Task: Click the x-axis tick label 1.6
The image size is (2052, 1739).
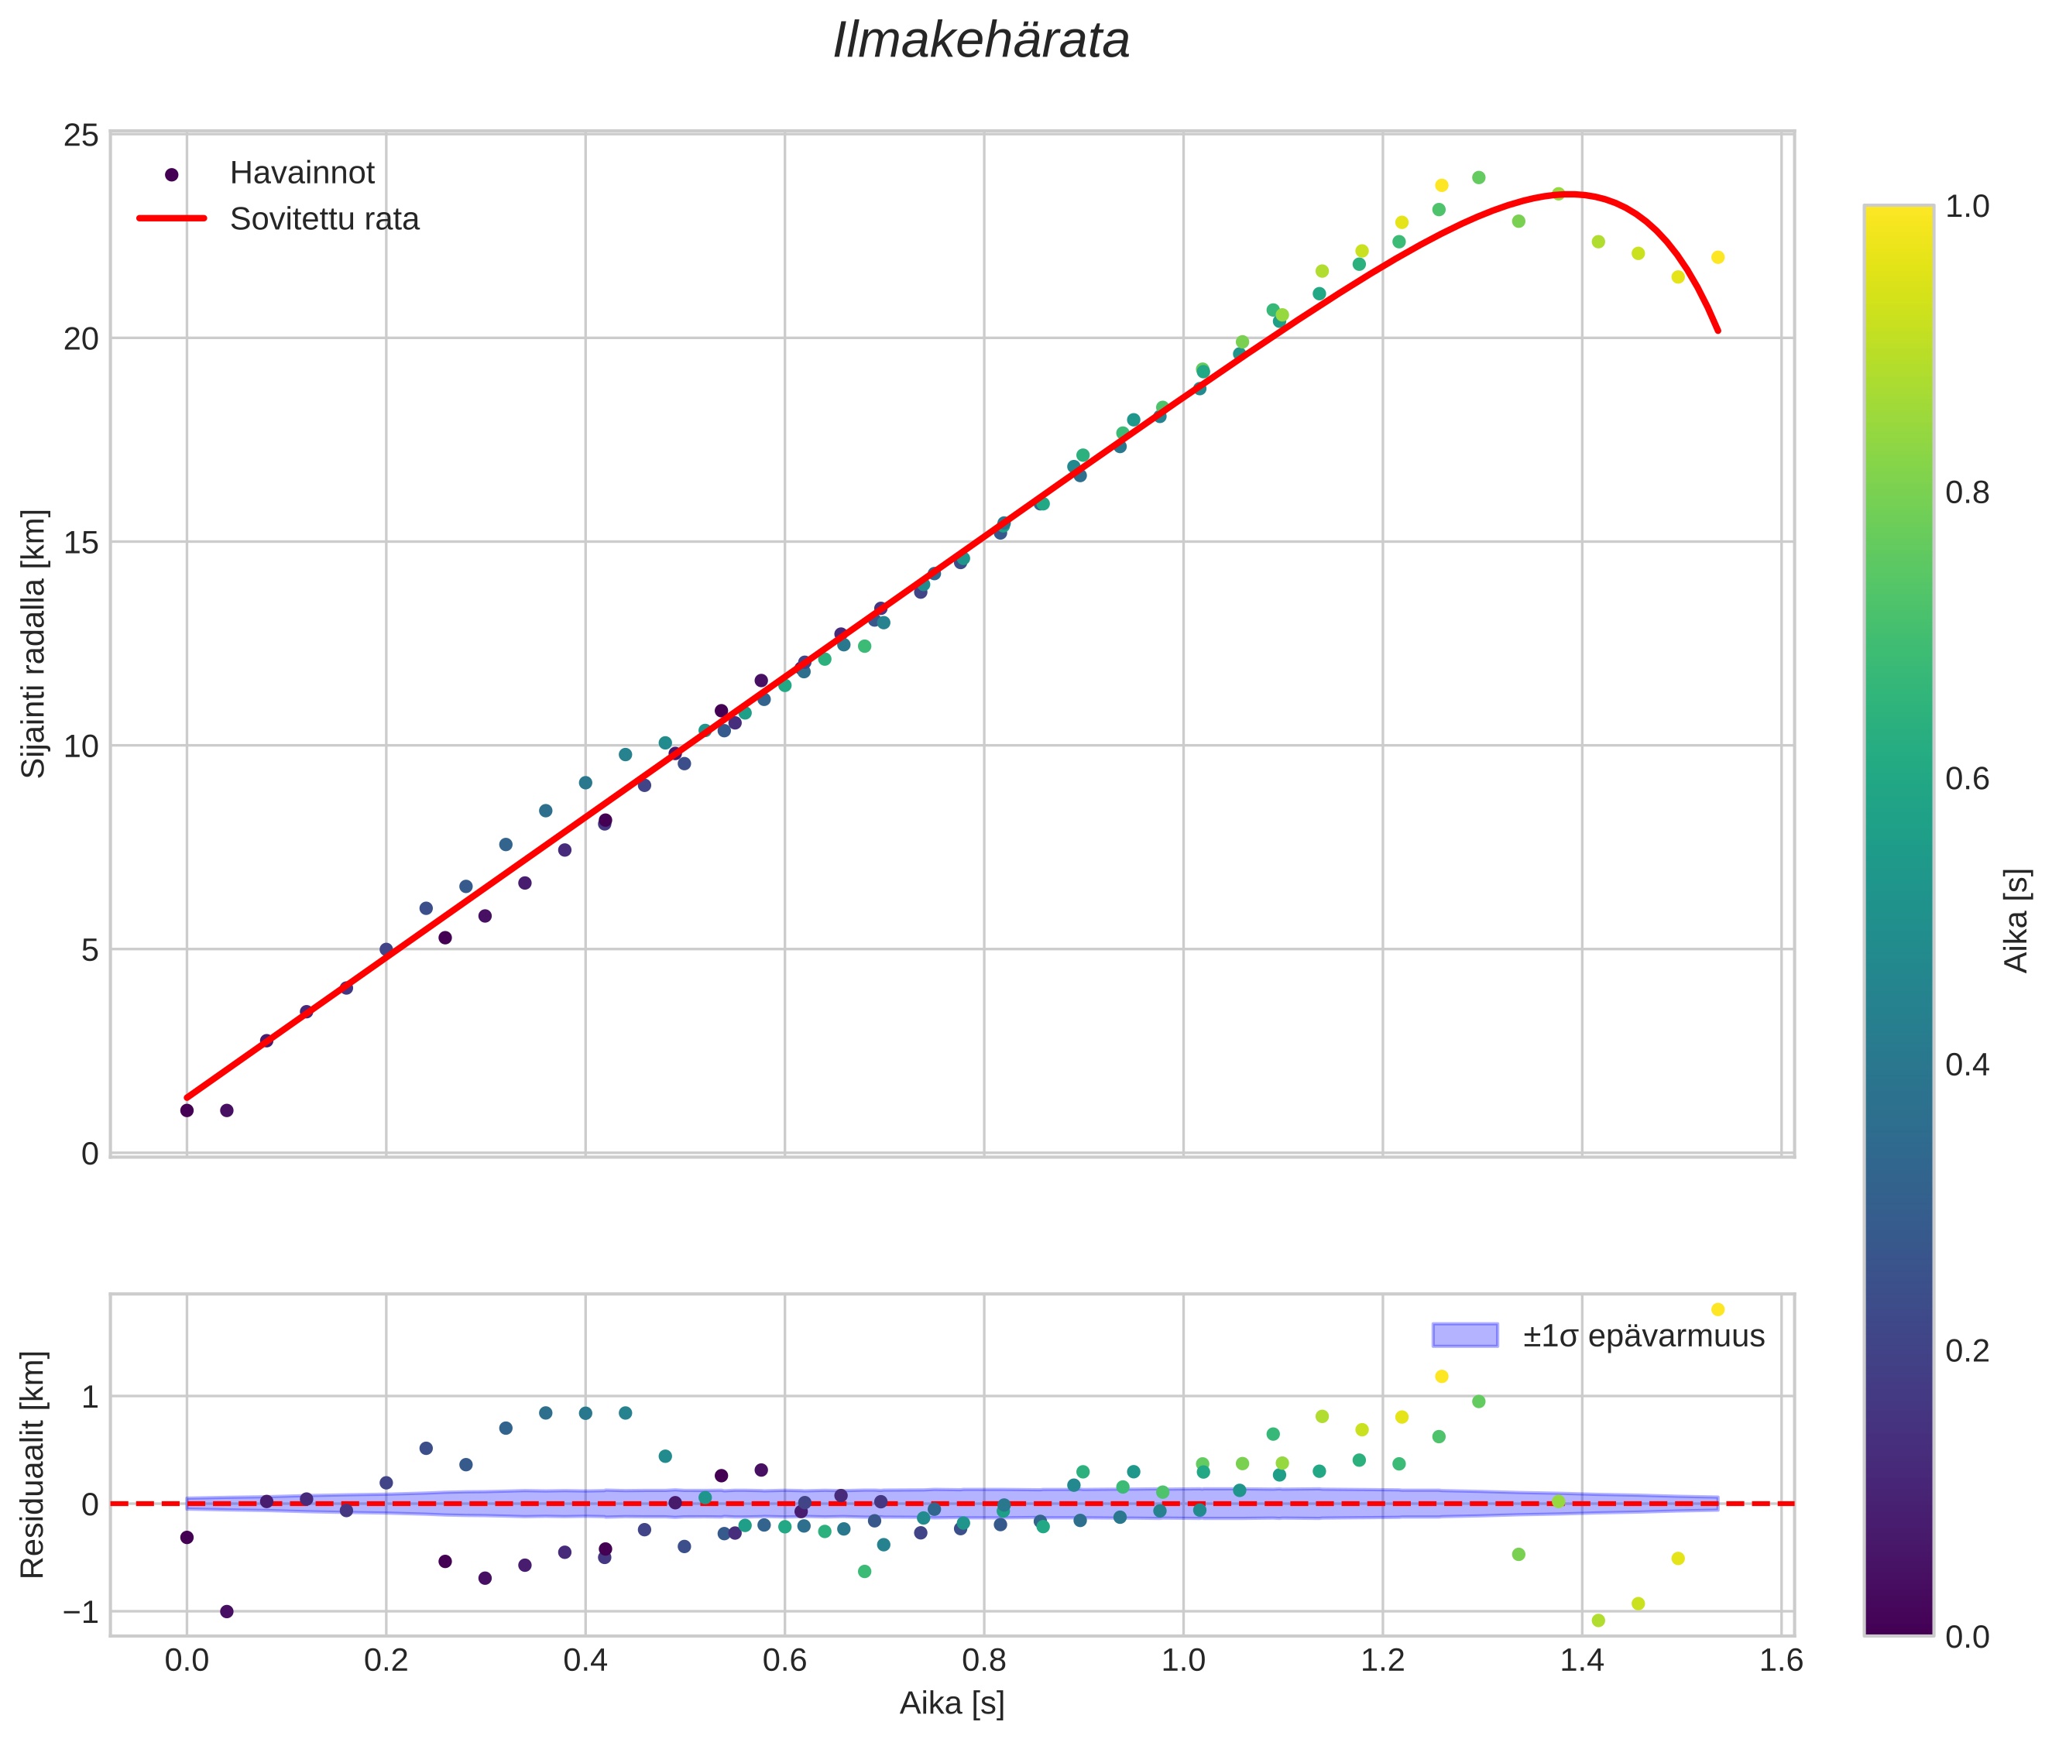Action: pos(1781,1661)
